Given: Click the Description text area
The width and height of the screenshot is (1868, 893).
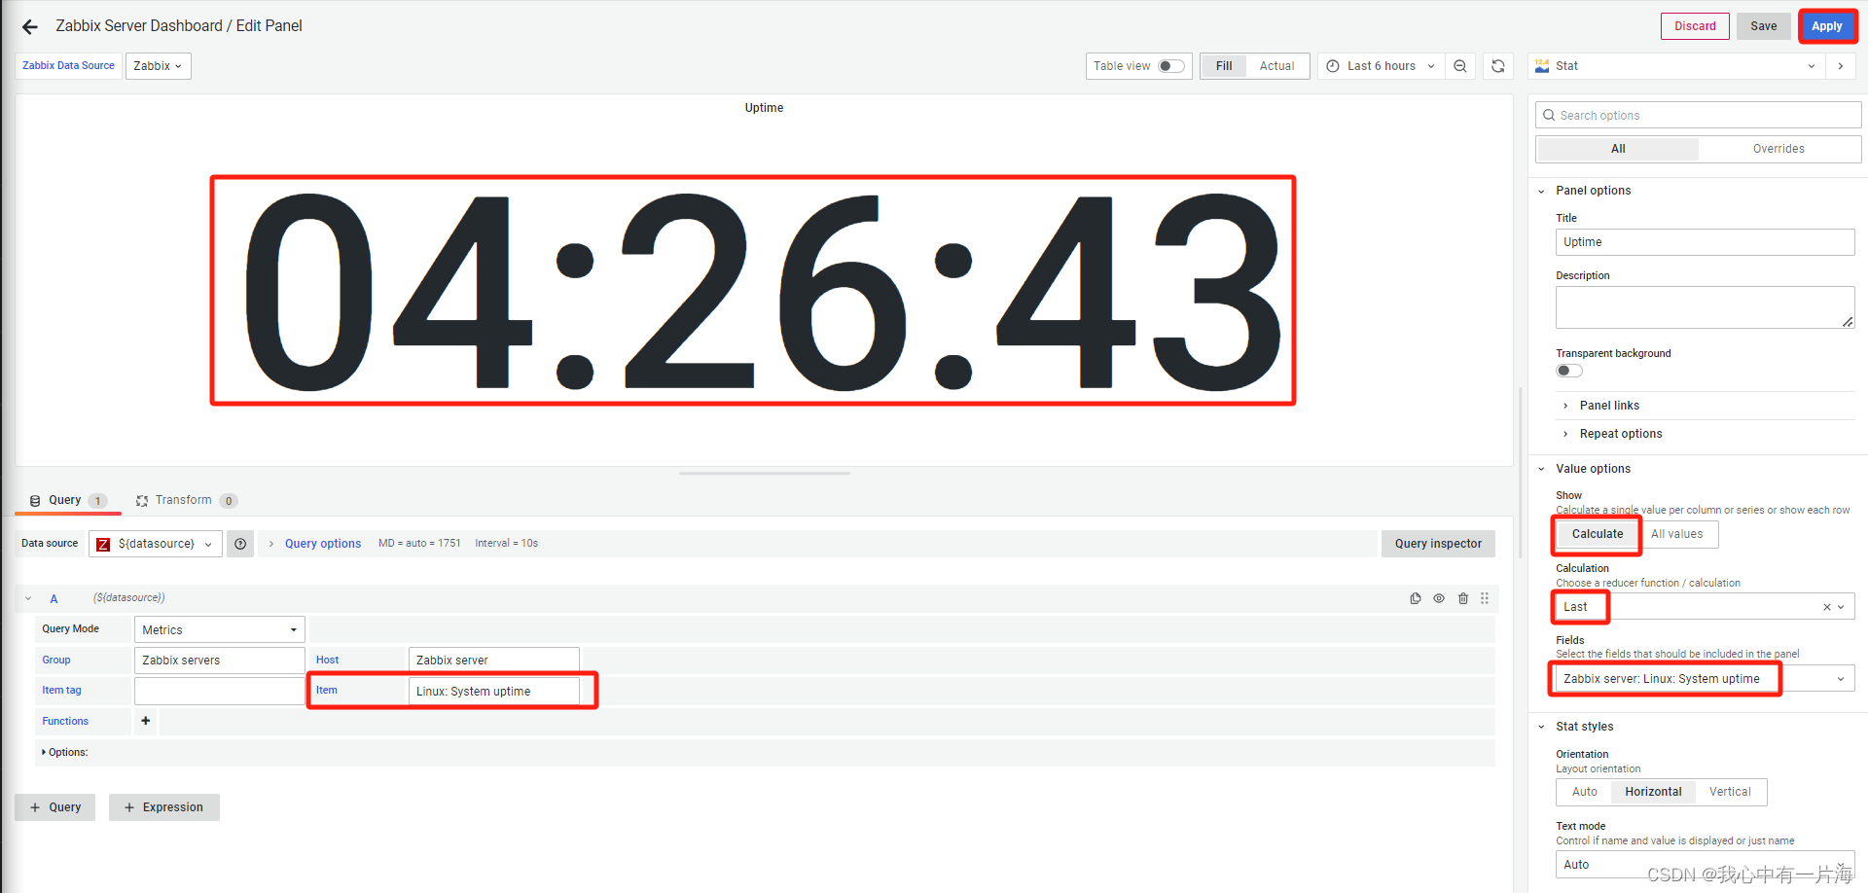Looking at the screenshot, I should click(x=1705, y=307).
